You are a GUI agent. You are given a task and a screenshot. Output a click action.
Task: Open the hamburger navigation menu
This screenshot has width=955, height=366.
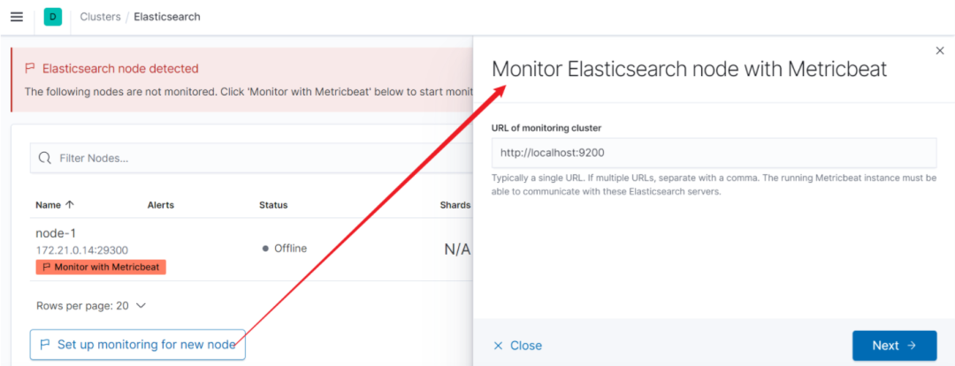[16, 17]
